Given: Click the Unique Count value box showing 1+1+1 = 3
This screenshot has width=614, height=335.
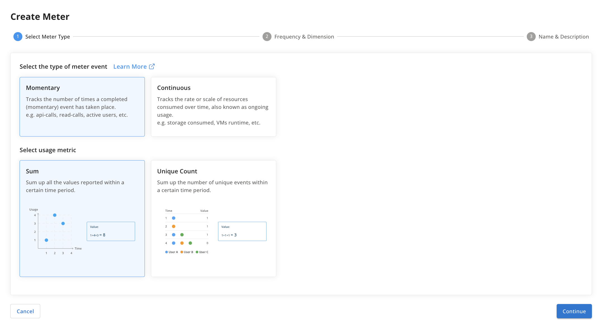Looking at the screenshot, I should click(x=242, y=231).
